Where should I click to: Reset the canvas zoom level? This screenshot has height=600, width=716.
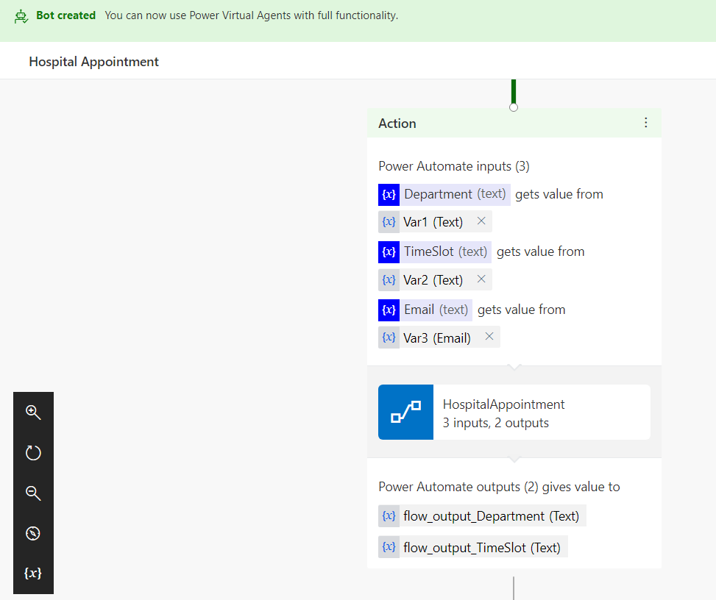(33, 453)
